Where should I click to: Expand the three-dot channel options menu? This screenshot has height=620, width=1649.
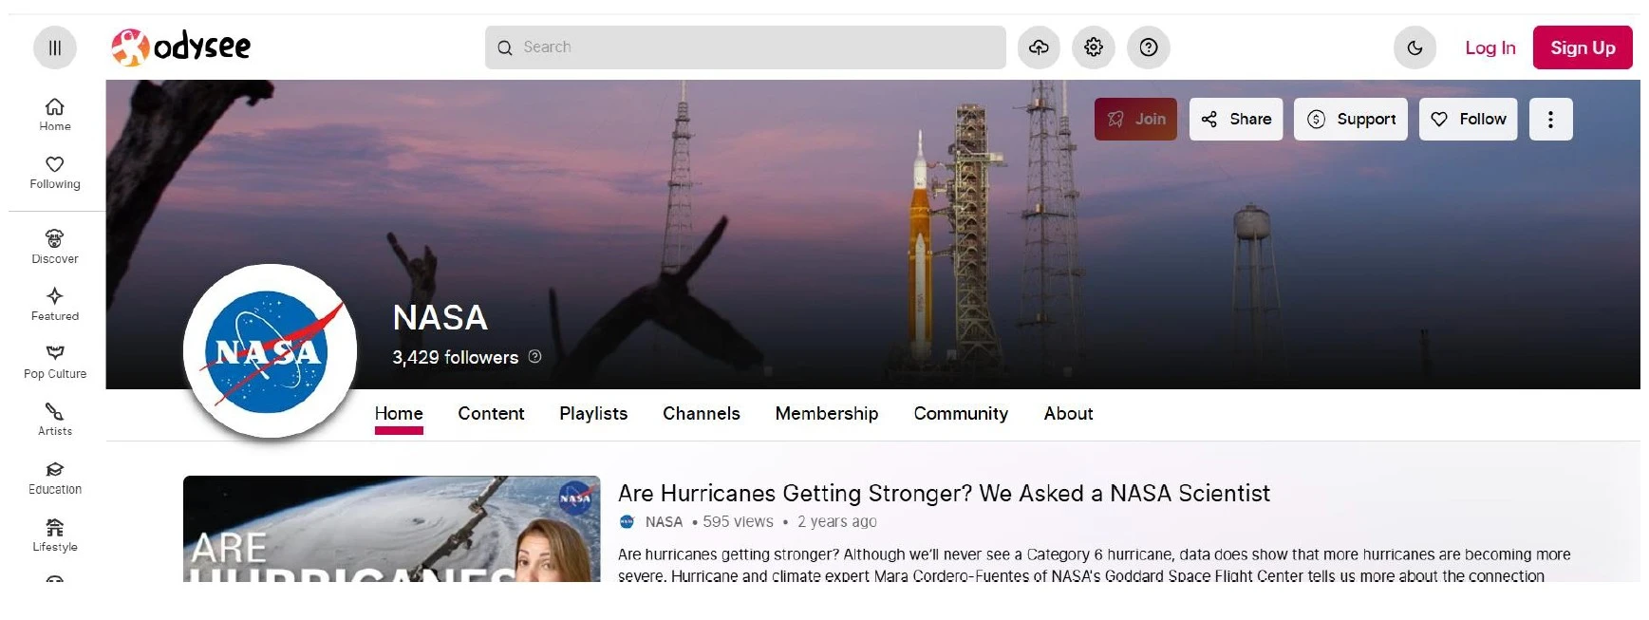point(1550,120)
